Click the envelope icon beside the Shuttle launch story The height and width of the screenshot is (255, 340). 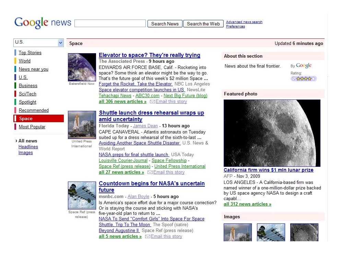point(150,172)
